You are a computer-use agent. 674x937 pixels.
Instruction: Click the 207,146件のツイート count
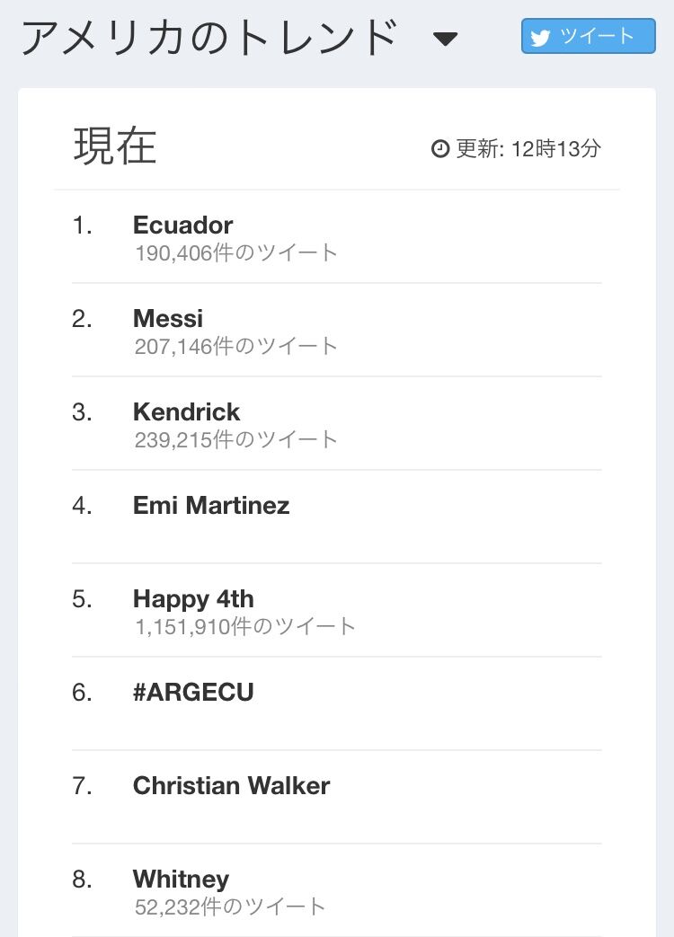(236, 346)
